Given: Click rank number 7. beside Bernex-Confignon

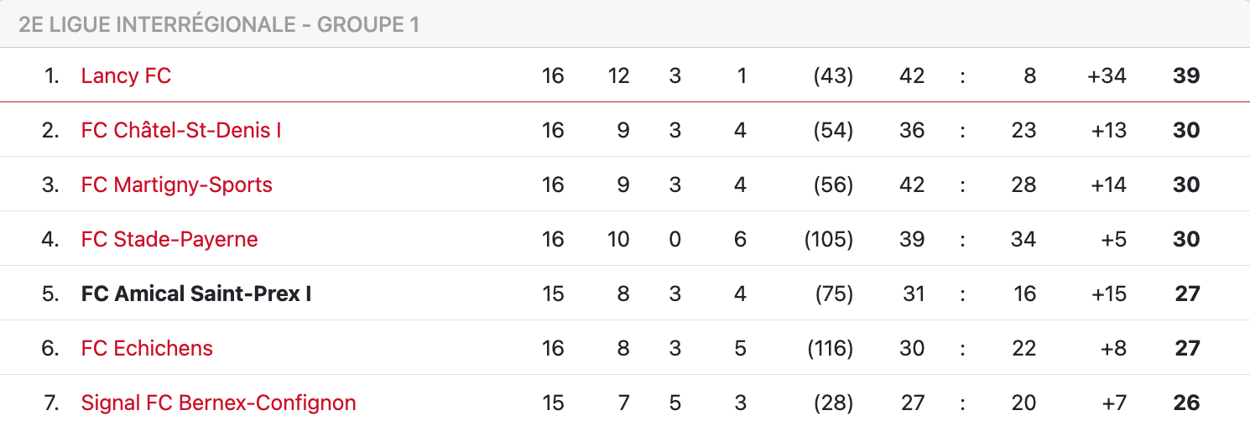Looking at the screenshot, I should (x=50, y=403).
